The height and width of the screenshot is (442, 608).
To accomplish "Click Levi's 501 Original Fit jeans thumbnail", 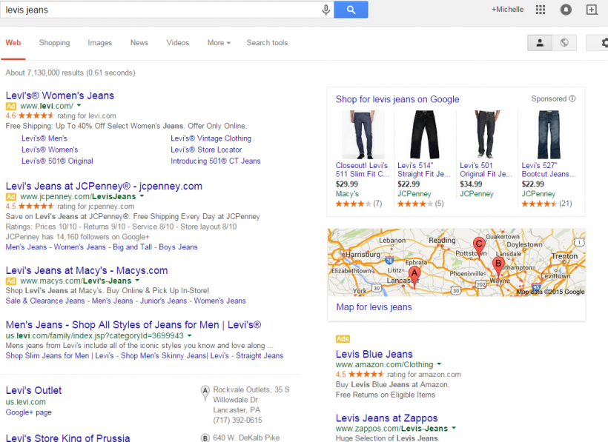I will click(x=486, y=135).
